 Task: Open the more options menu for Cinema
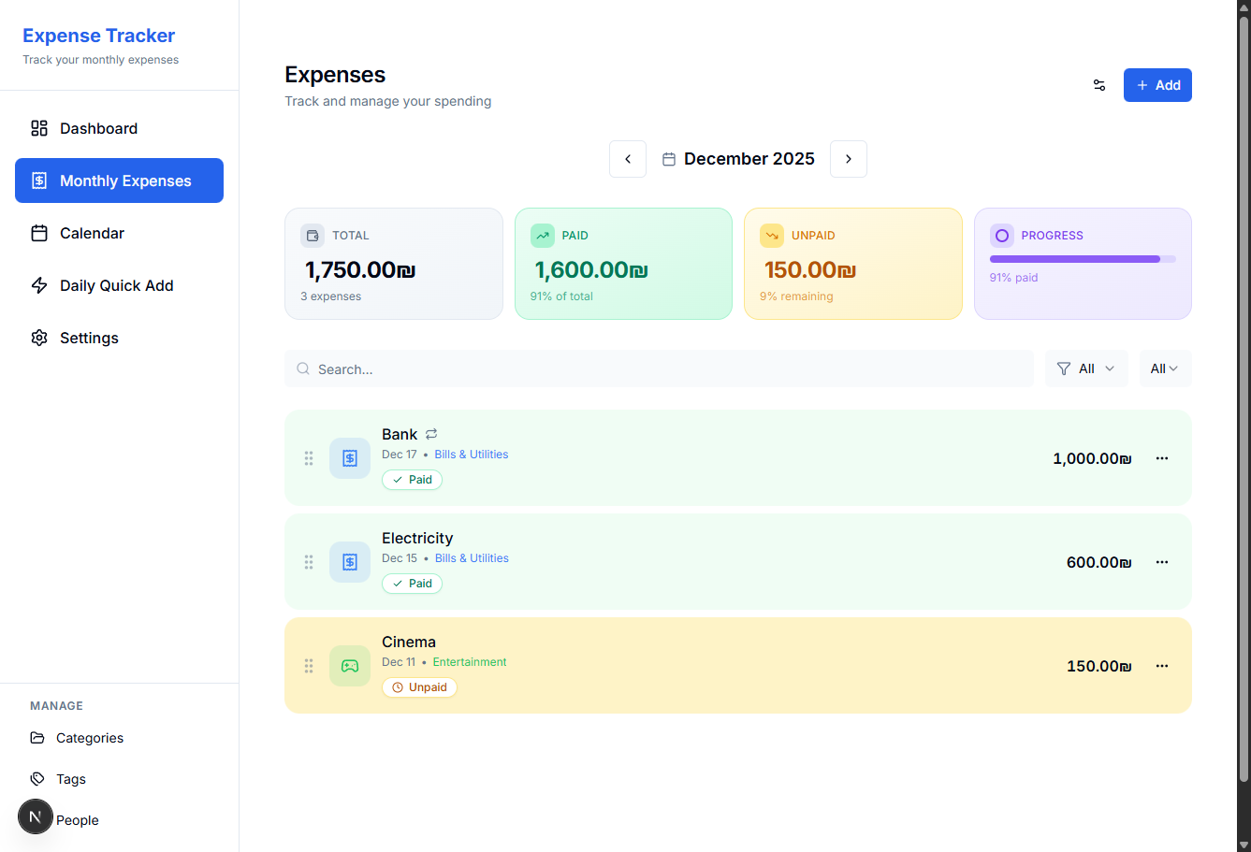click(1162, 666)
